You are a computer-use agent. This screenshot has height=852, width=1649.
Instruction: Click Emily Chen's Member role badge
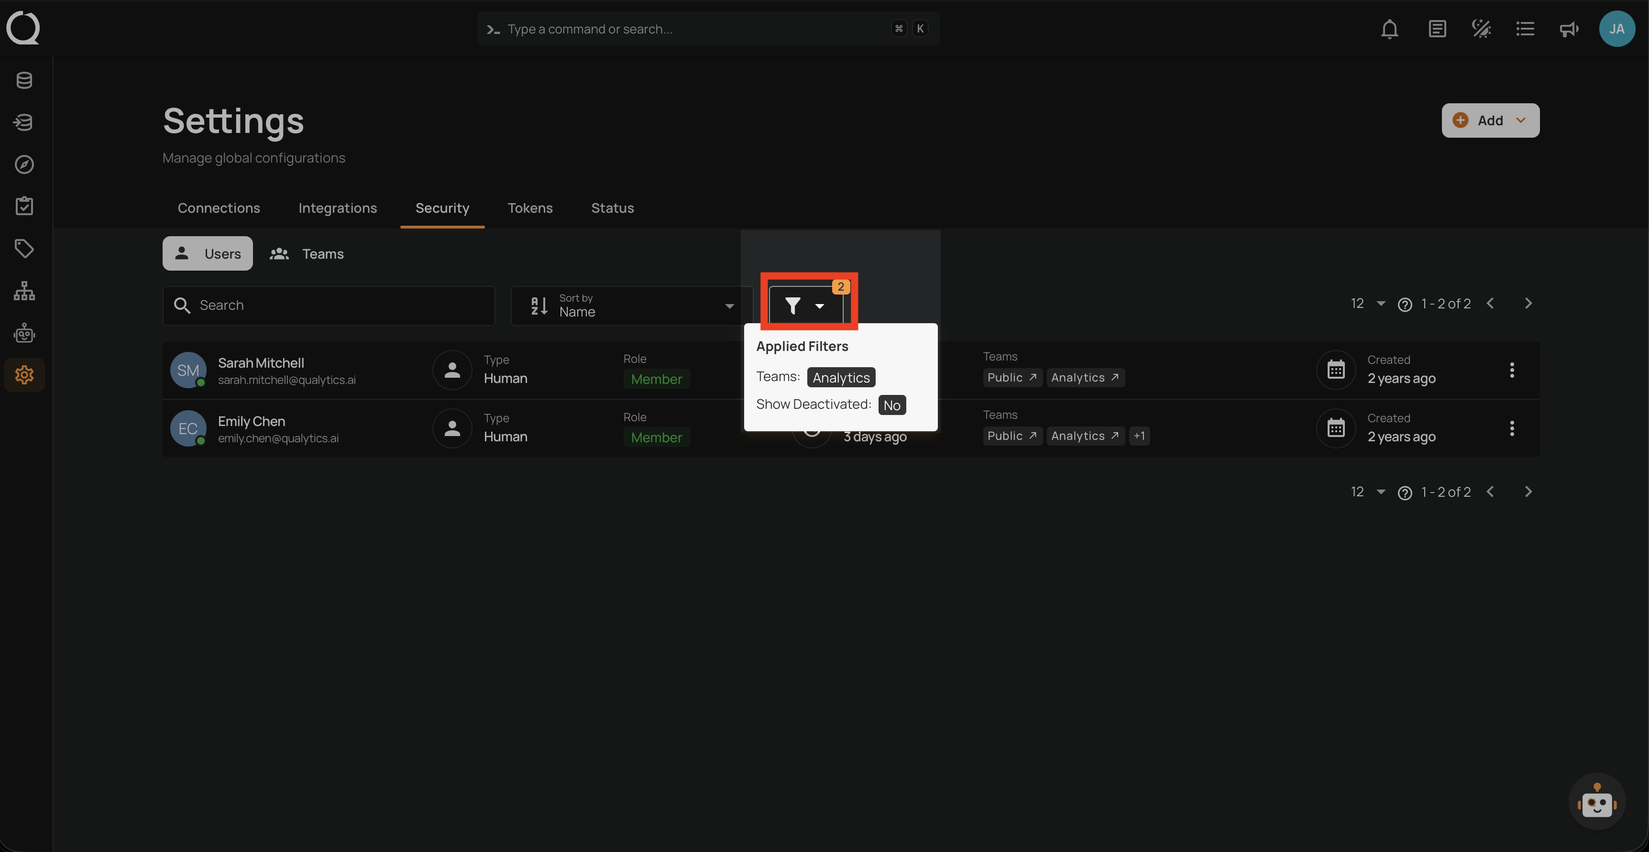(x=656, y=437)
